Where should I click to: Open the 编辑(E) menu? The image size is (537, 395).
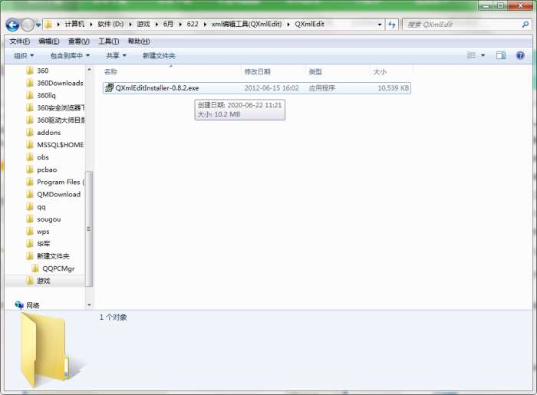tap(49, 41)
